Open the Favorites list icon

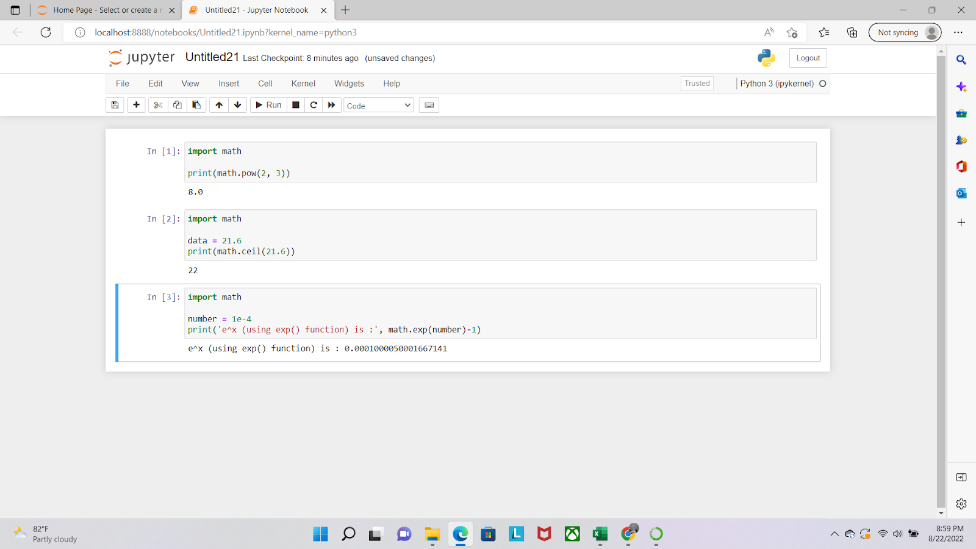[824, 32]
